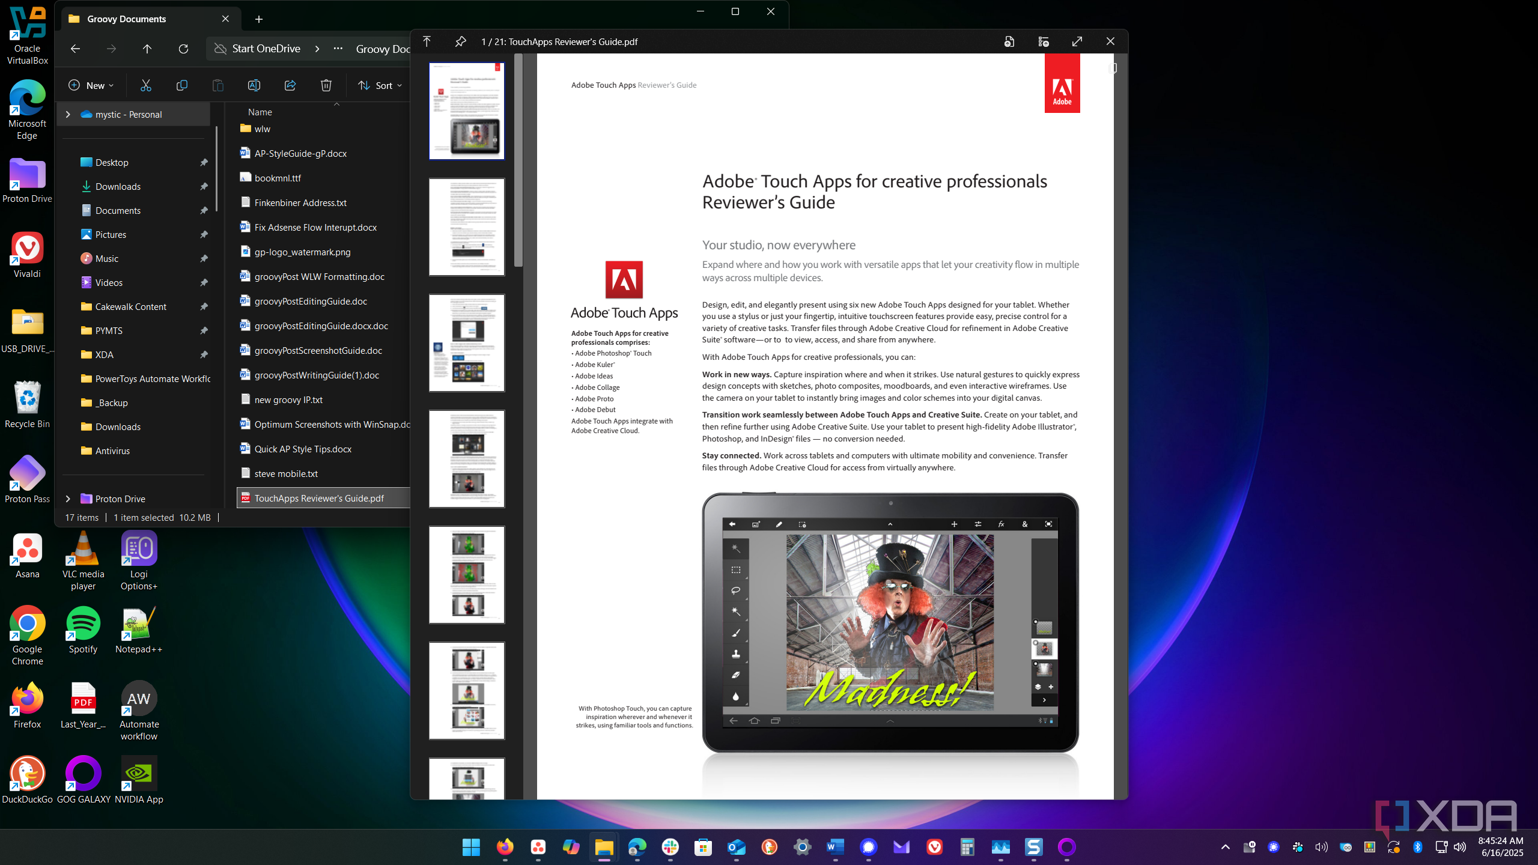This screenshot has width=1538, height=865.
Task: Open breadcrumb ellipsis for more path locations
Action: (x=338, y=49)
